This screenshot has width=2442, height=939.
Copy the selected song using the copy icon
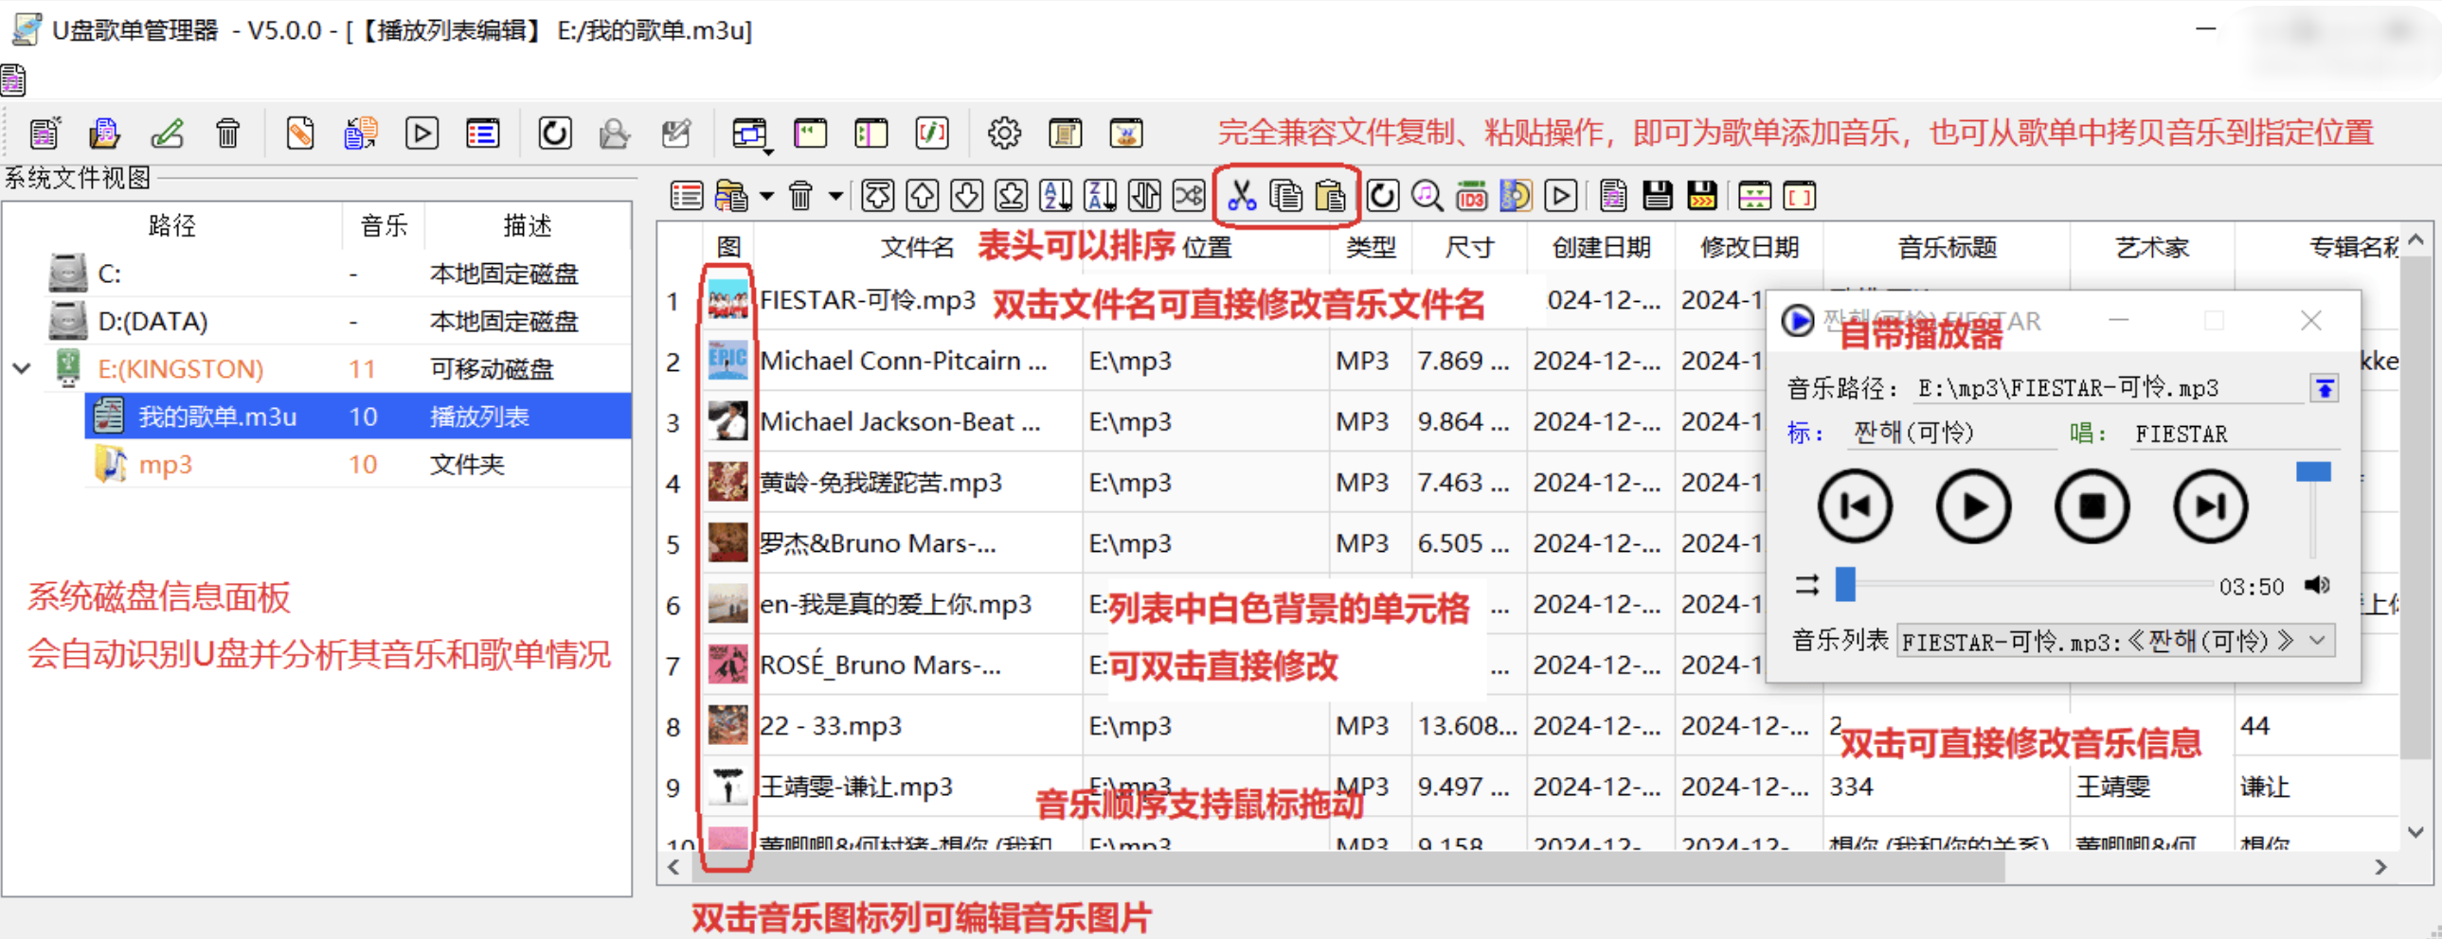[x=1286, y=195]
